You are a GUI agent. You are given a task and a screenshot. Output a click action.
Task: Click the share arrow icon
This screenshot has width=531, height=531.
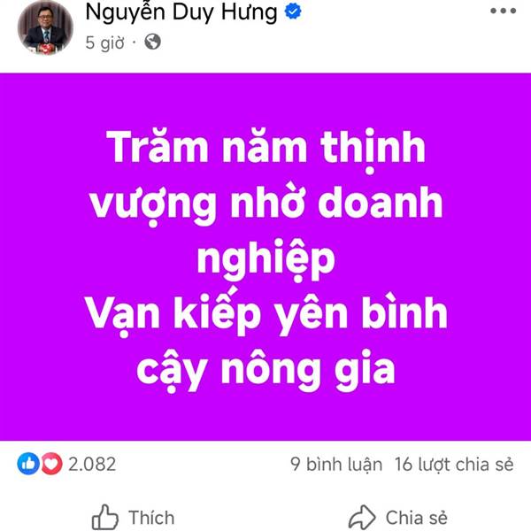[362, 517]
